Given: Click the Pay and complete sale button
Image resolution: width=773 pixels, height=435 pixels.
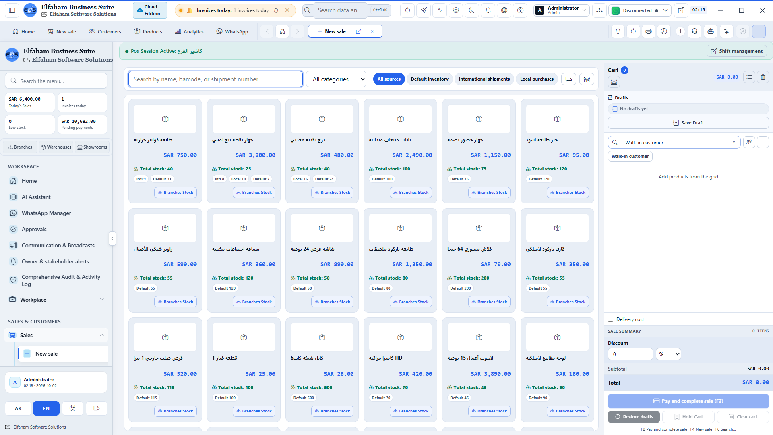Looking at the screenshot, I should click(688, 401).
